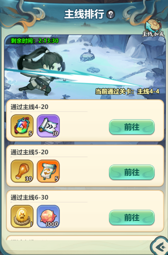This screenshot has height=255, width=168.
Task: Open the 主线加成 bonus hat icon
Action: [153, 28]
